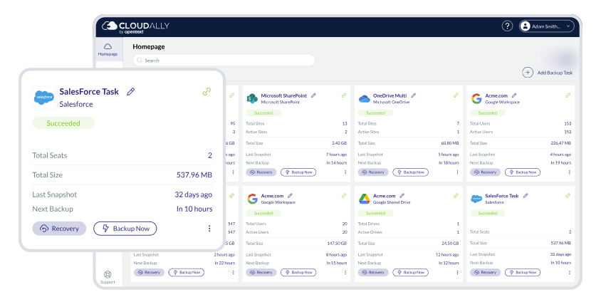This screenshot has width=601, height=302.
Task: Edit Acme.com Google Workspace card with 20 users
Action: [290, 195]
